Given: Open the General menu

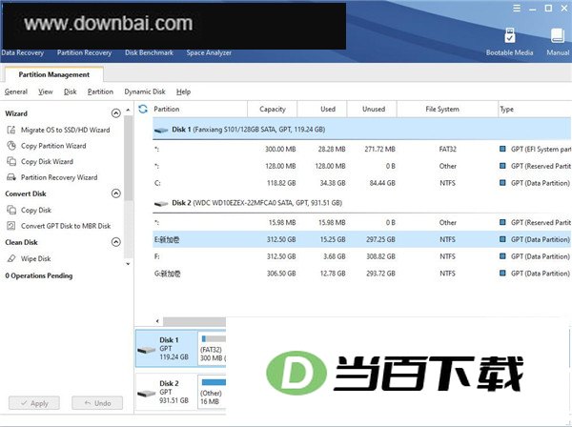Looking at the screenshot, I should pos(15,91).
